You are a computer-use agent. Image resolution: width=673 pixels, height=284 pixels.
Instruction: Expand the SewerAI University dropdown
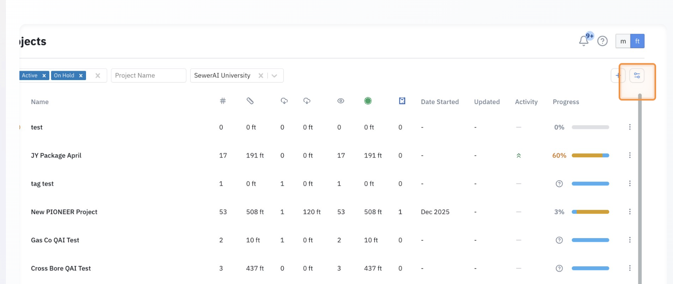point(275,76)
